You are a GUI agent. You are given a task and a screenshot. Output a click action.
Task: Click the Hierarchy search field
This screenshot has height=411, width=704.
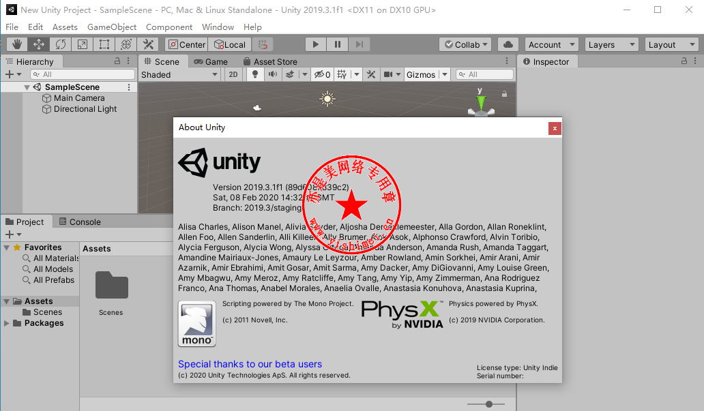(x=83, y=74)
